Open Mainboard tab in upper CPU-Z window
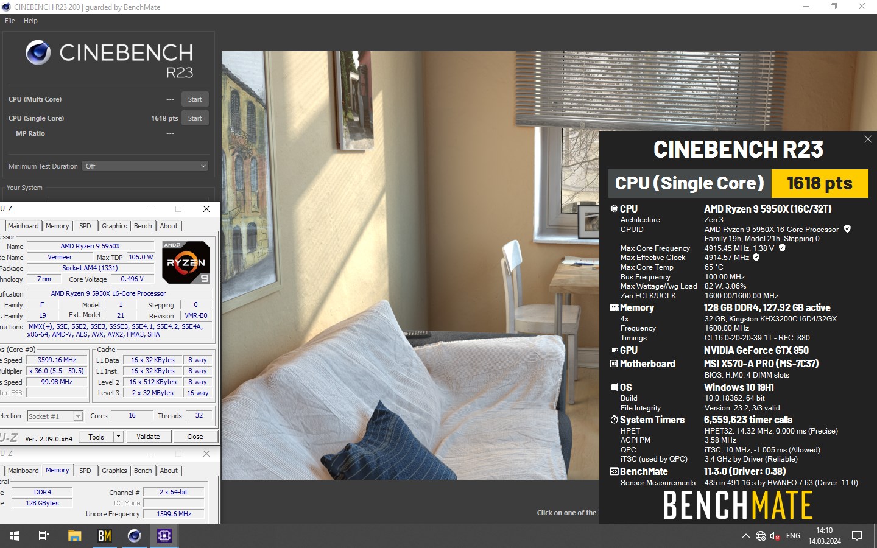This screenshot has width=877, height=548. click(23, 226)
